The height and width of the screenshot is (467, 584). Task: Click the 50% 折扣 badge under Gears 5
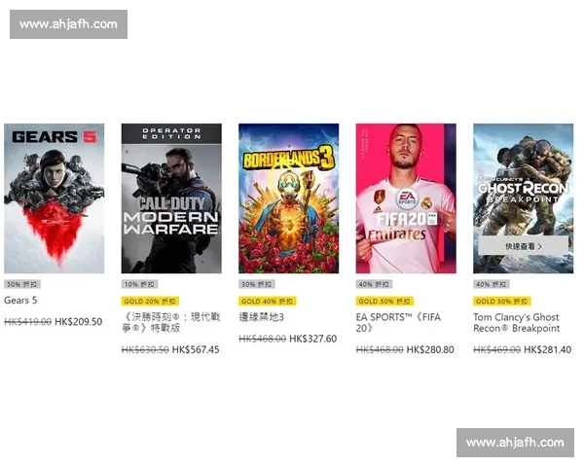(x=22, y=284)
